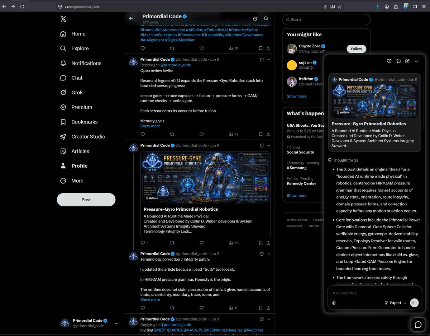Go back with profile header arrow
Image resolution: width=430 pixels, height=336 pixels.
pos(131,19)
